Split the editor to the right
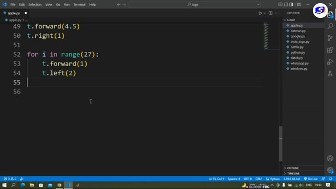The height and width of the screenshot is (189, 336). 271,13
